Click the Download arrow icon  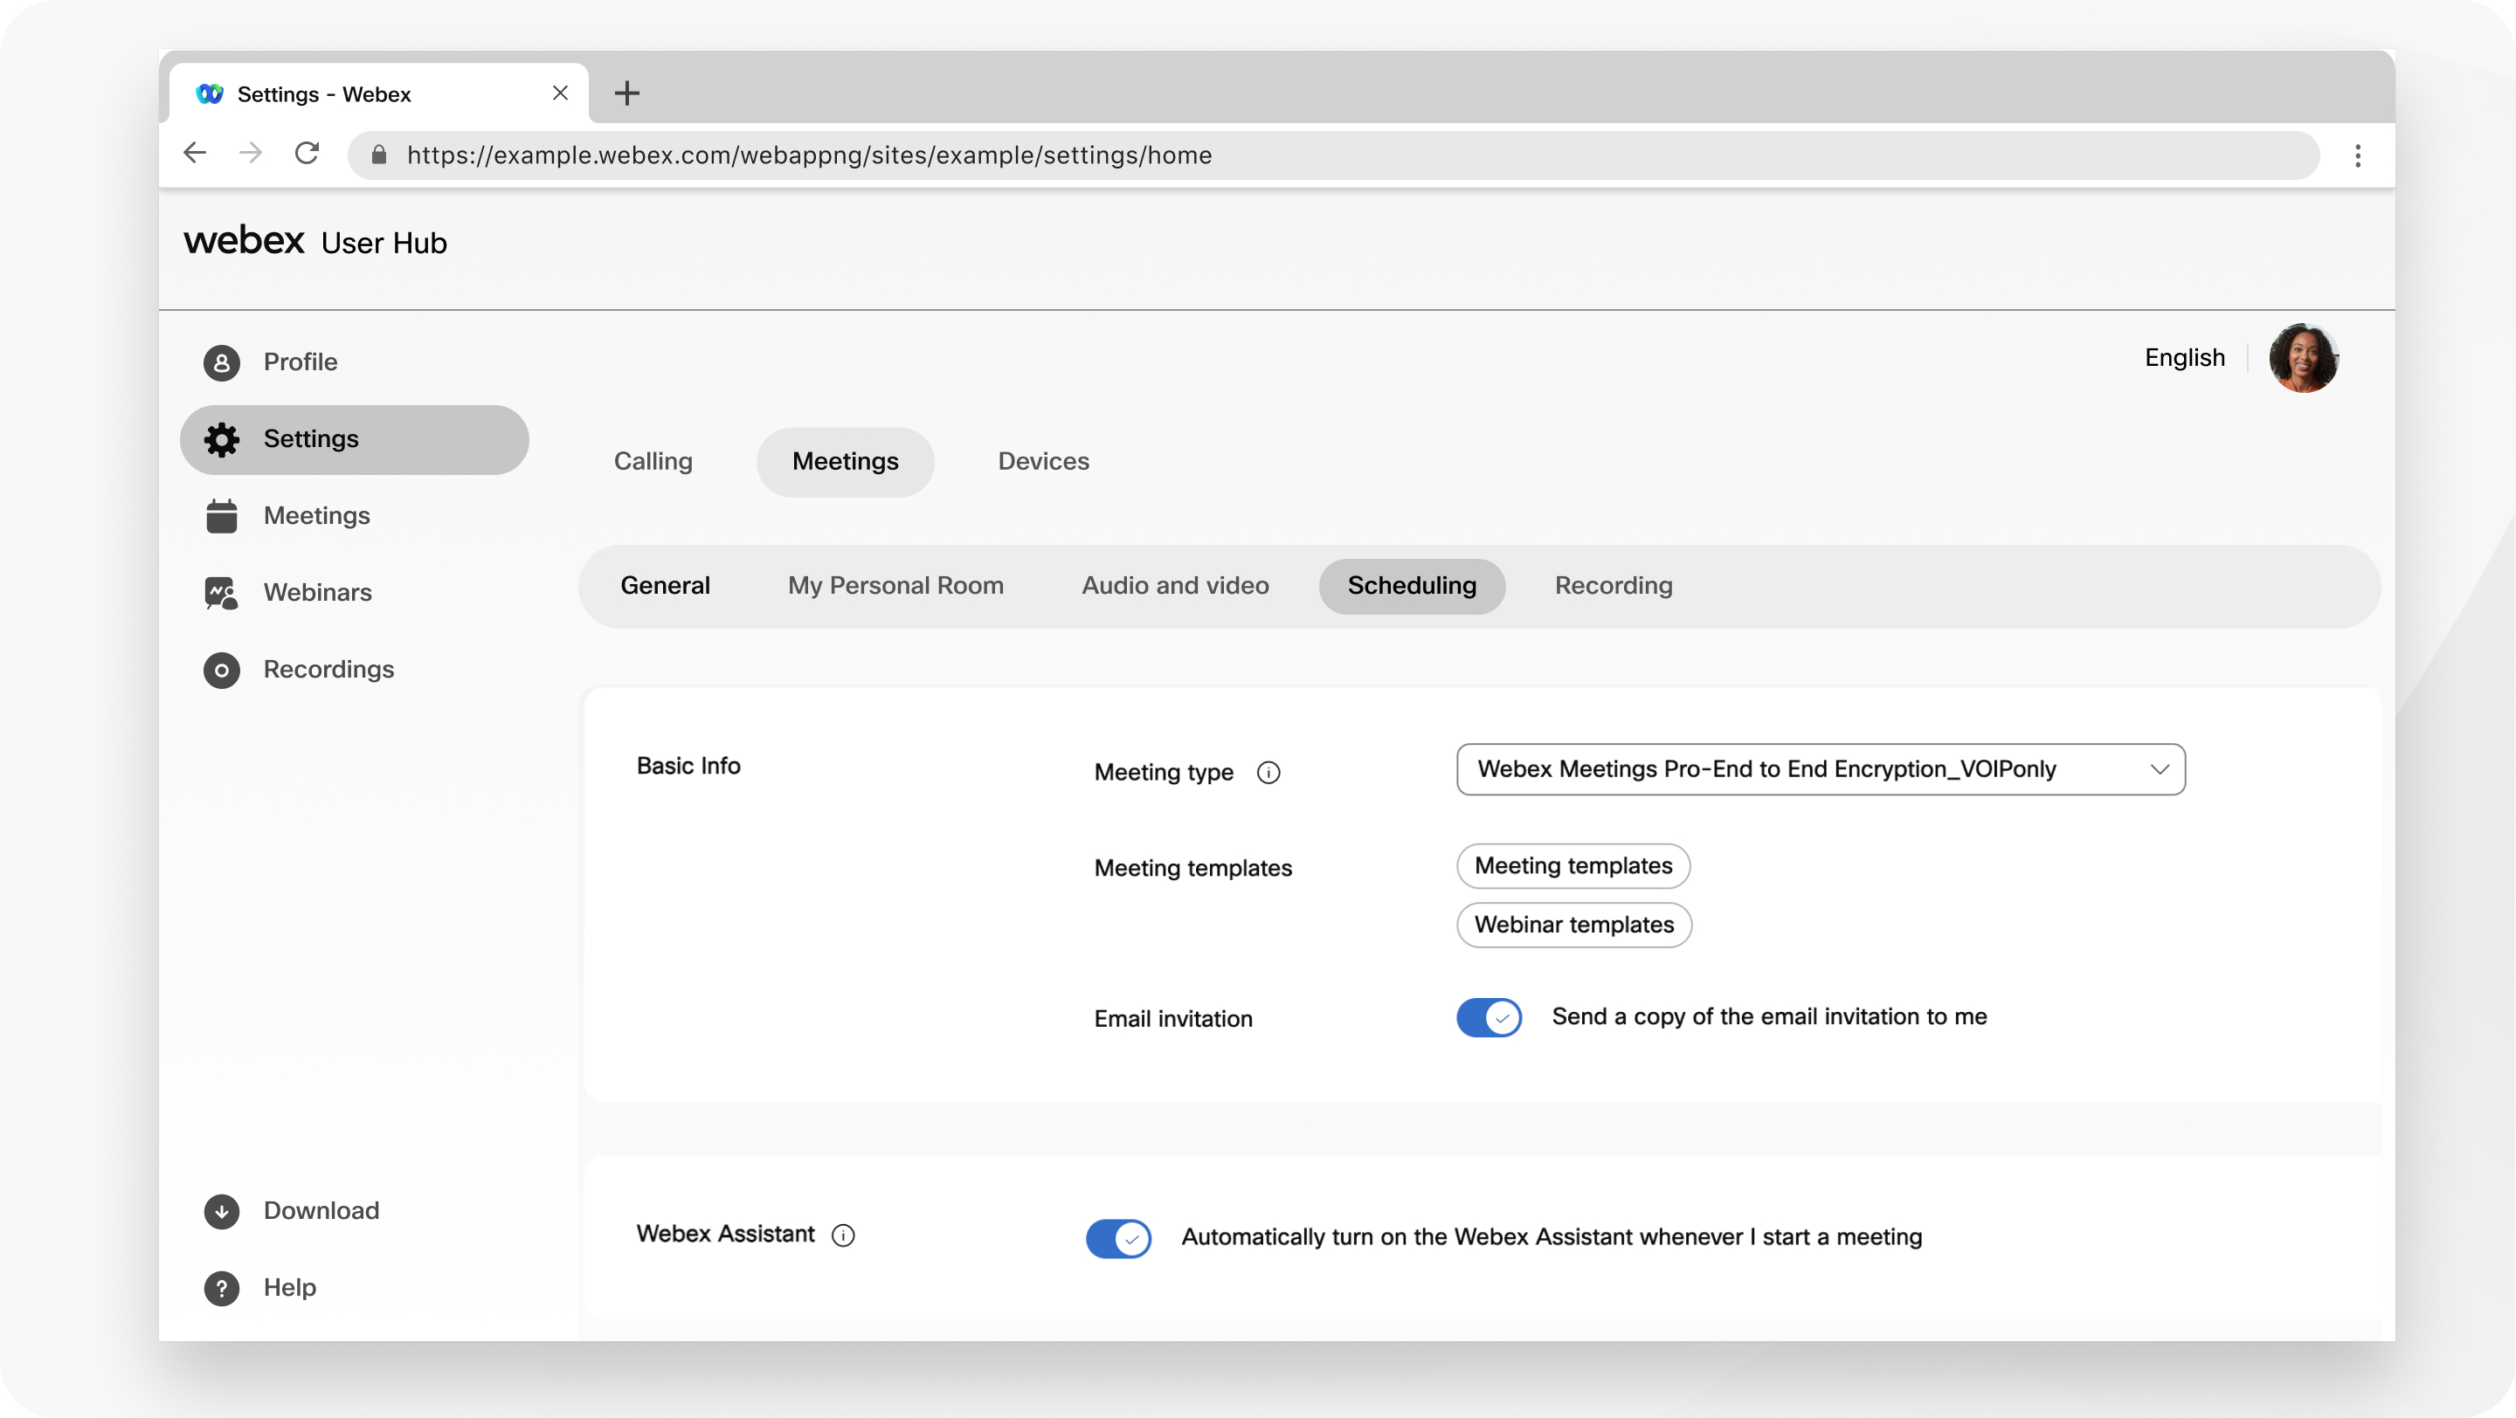pyautogui.click(x=221, y=1209)
